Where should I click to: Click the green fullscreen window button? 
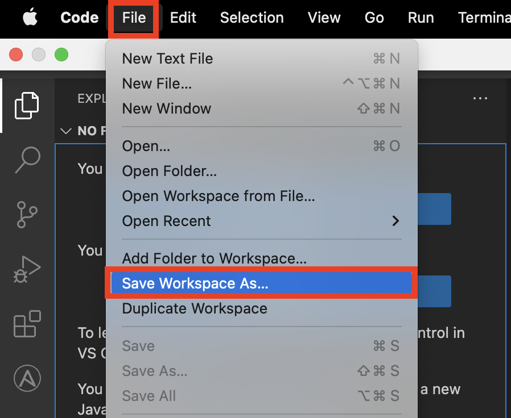coord(61,55)
